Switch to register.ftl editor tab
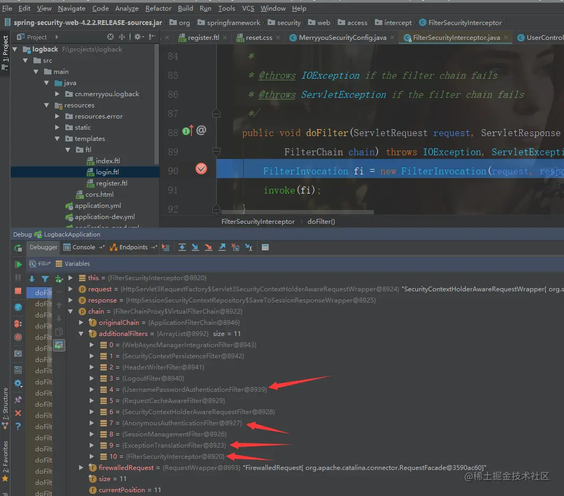Screen dimensions: 564x496 203,37
